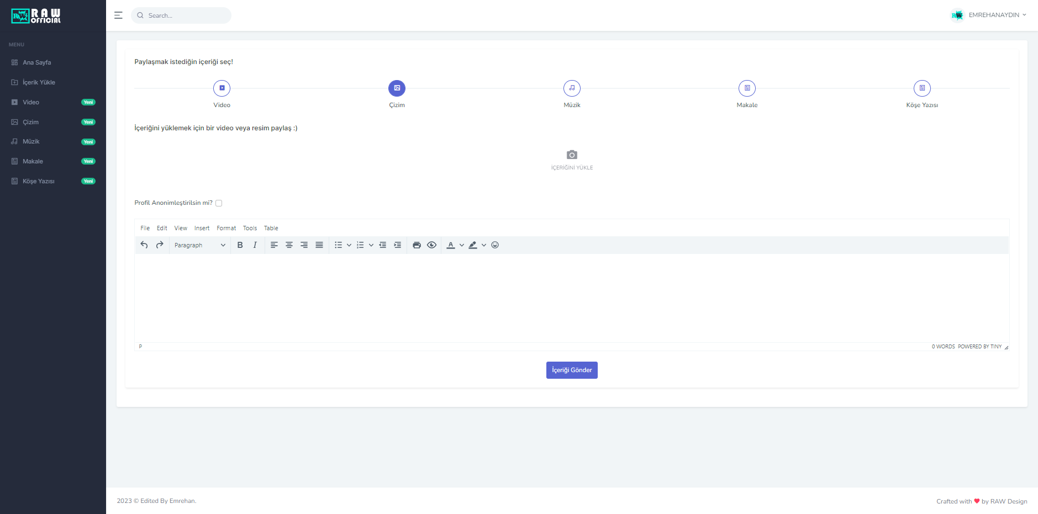Select the Müzik content type icon
The image size is (1038, 514).
tap(572, 88)
